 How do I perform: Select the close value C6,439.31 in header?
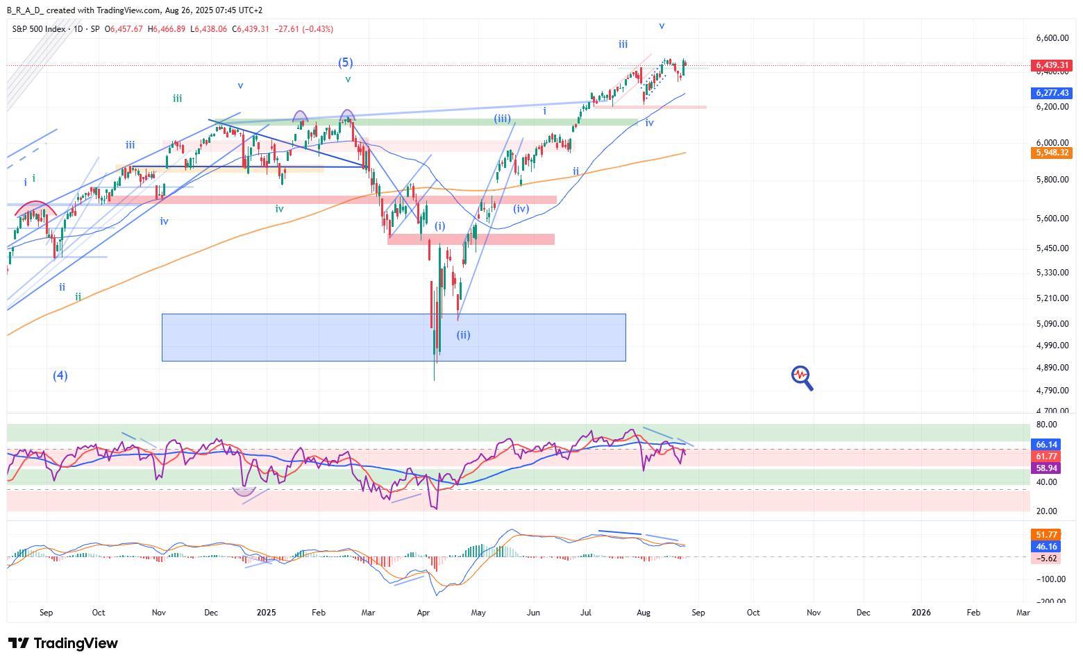(251, 29)
